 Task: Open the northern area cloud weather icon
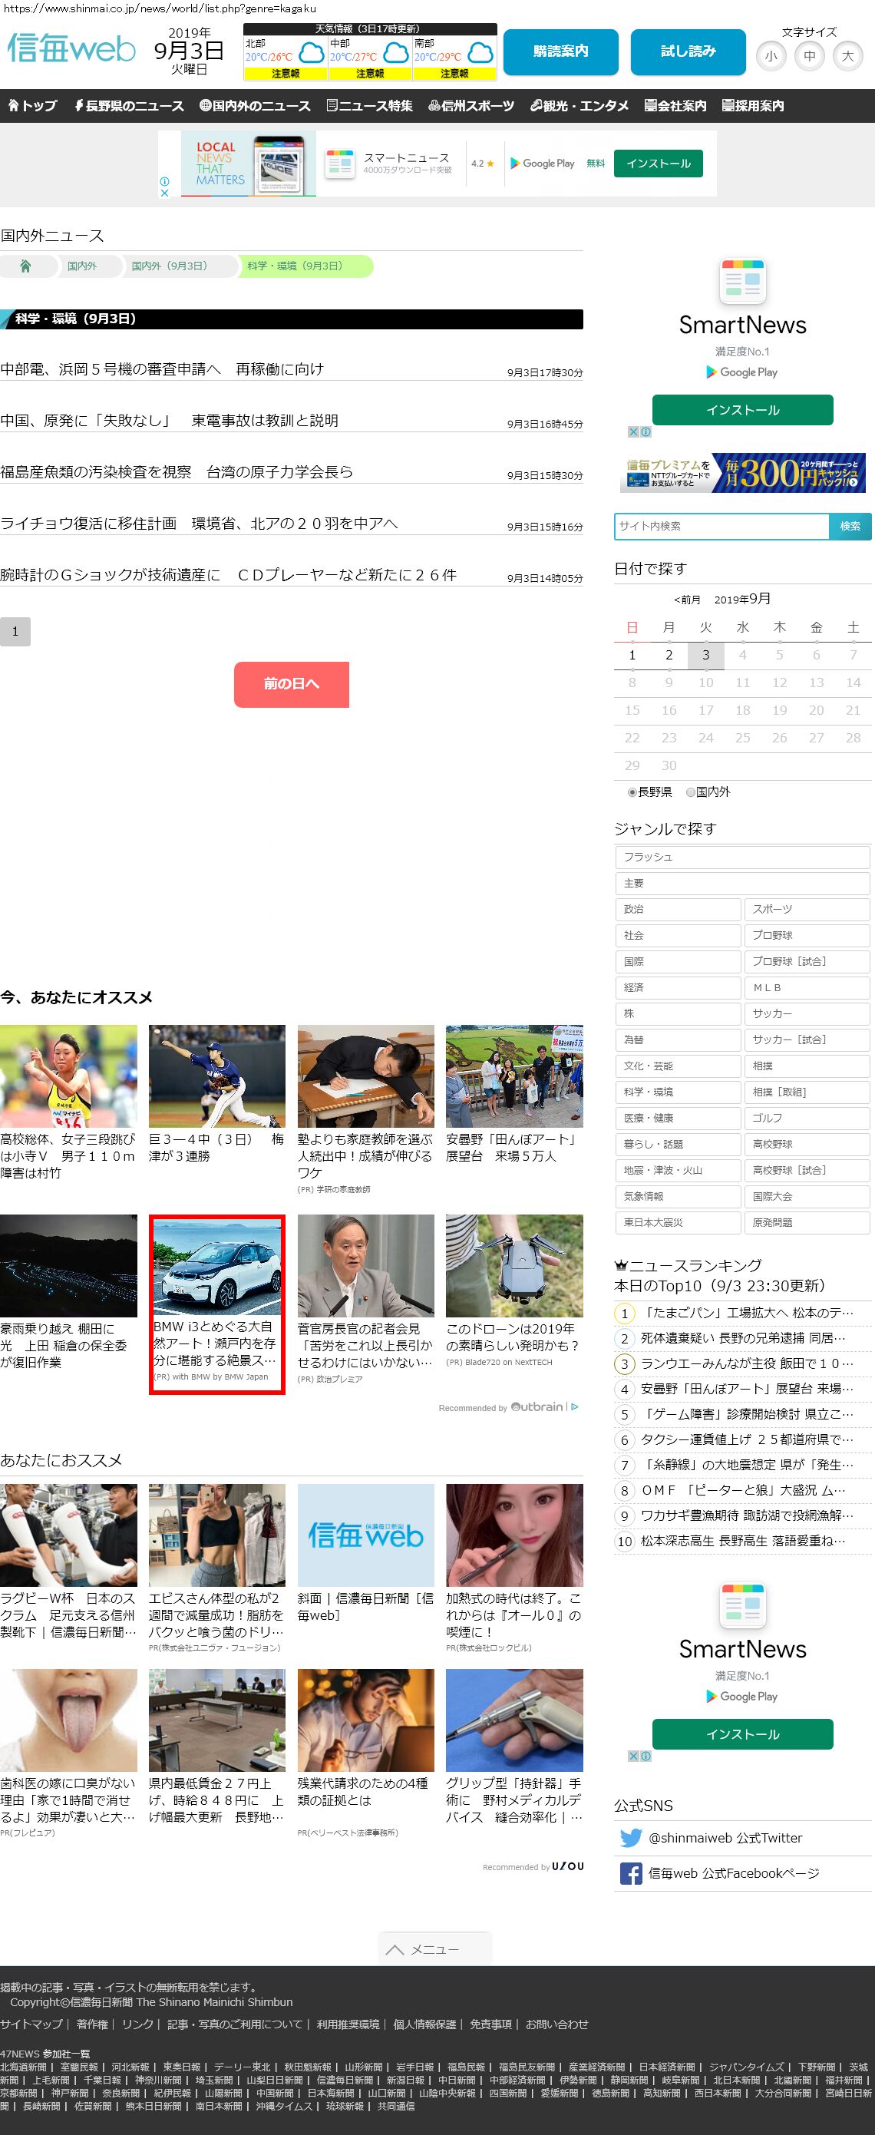coord(312,54)
